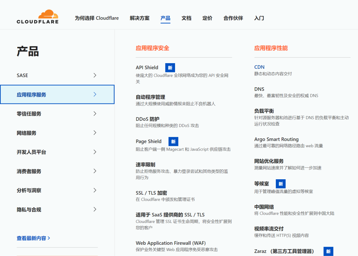
Task: Open the DDoS 防护 link
Action: click(x=148, y=119)
